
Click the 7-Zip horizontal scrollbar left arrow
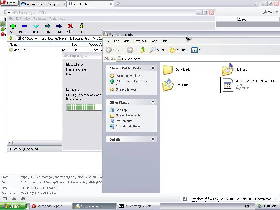(10, 143)
